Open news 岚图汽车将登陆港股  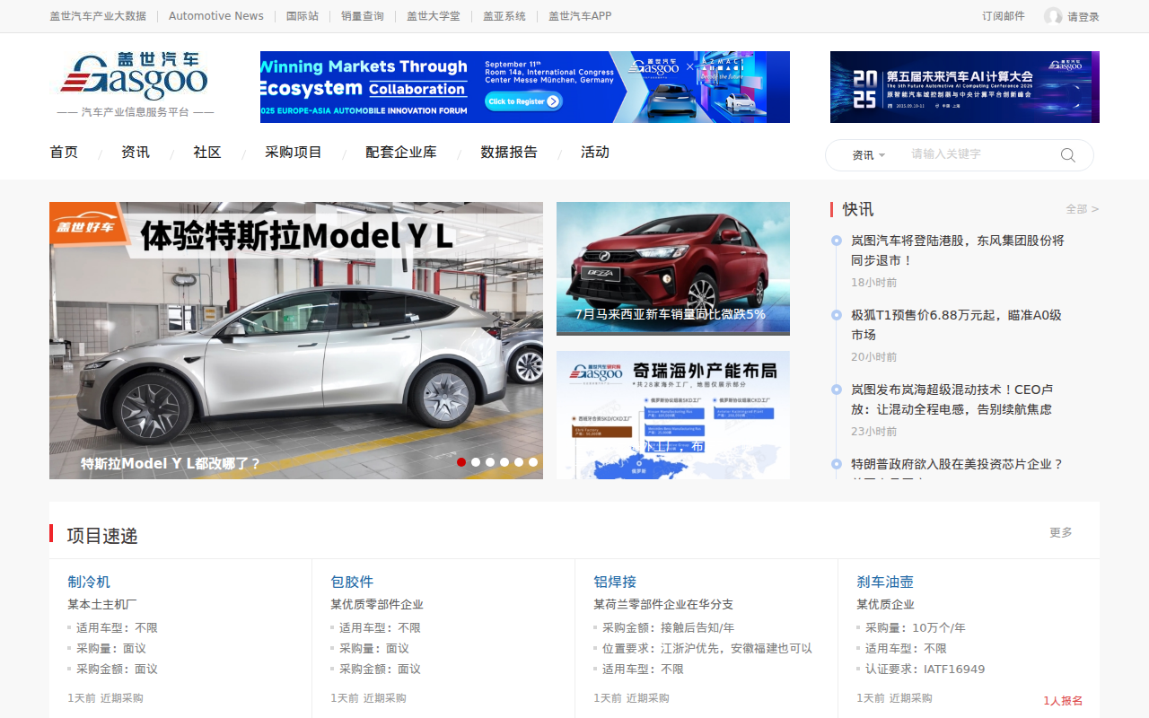point(958,250)
